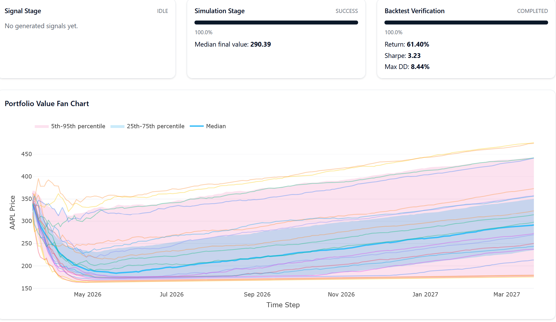Image resolution: width=556 pixels, height=322 pixels.
Task: Toggle the 5th-95th percentile legend swatch
Action: [42, 126]
